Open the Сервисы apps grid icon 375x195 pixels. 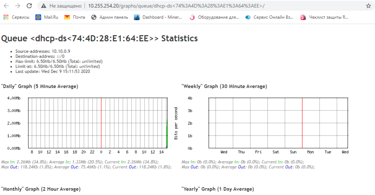tap(6, 17)
